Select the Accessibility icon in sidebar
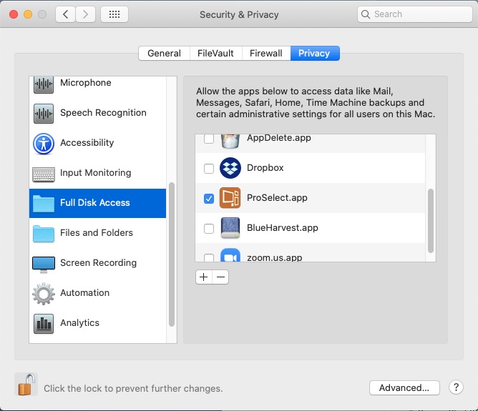 click(44, 143)
